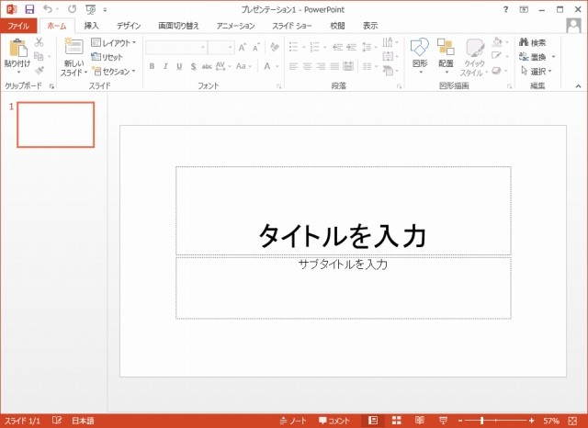The height and width of the screenshot is (428, 588).
Task: Open the font size combo box
Action: point(221,47)
